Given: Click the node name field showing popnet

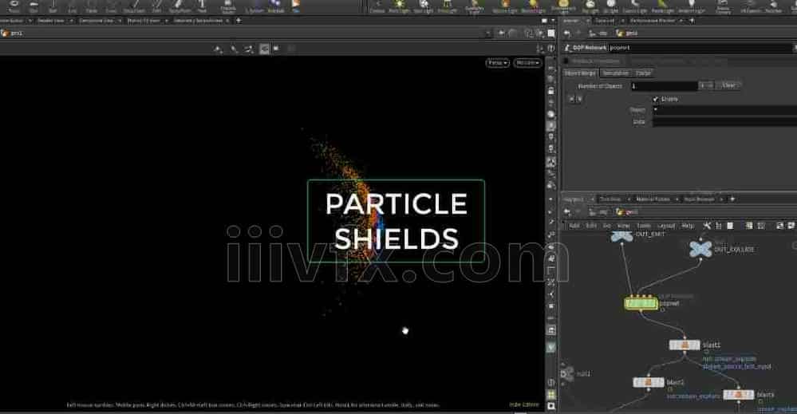Looking at the screenshot, I should coord(701,48).
